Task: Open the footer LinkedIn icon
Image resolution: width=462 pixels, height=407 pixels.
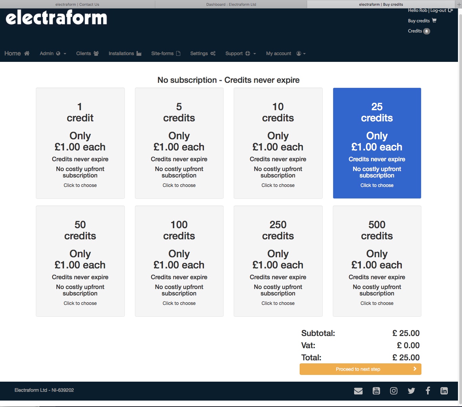Action: point(444,391)
